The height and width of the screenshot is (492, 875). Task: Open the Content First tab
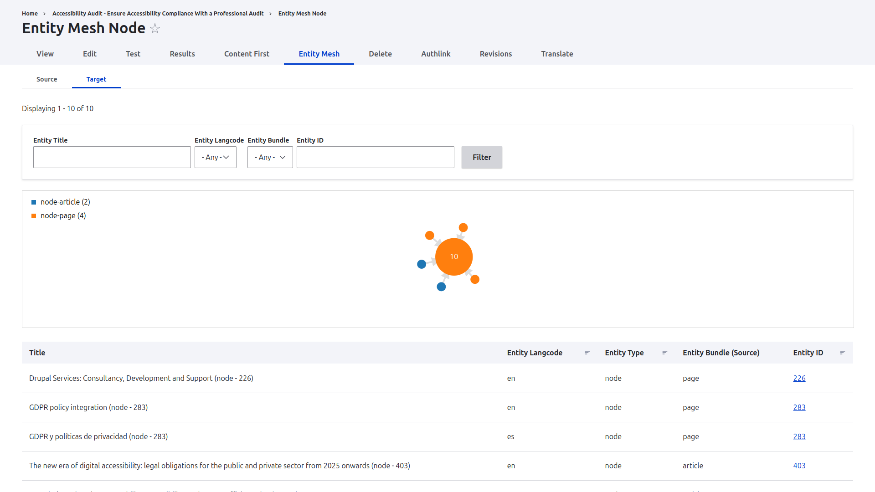pyautogui.click(x=247, y=54)
